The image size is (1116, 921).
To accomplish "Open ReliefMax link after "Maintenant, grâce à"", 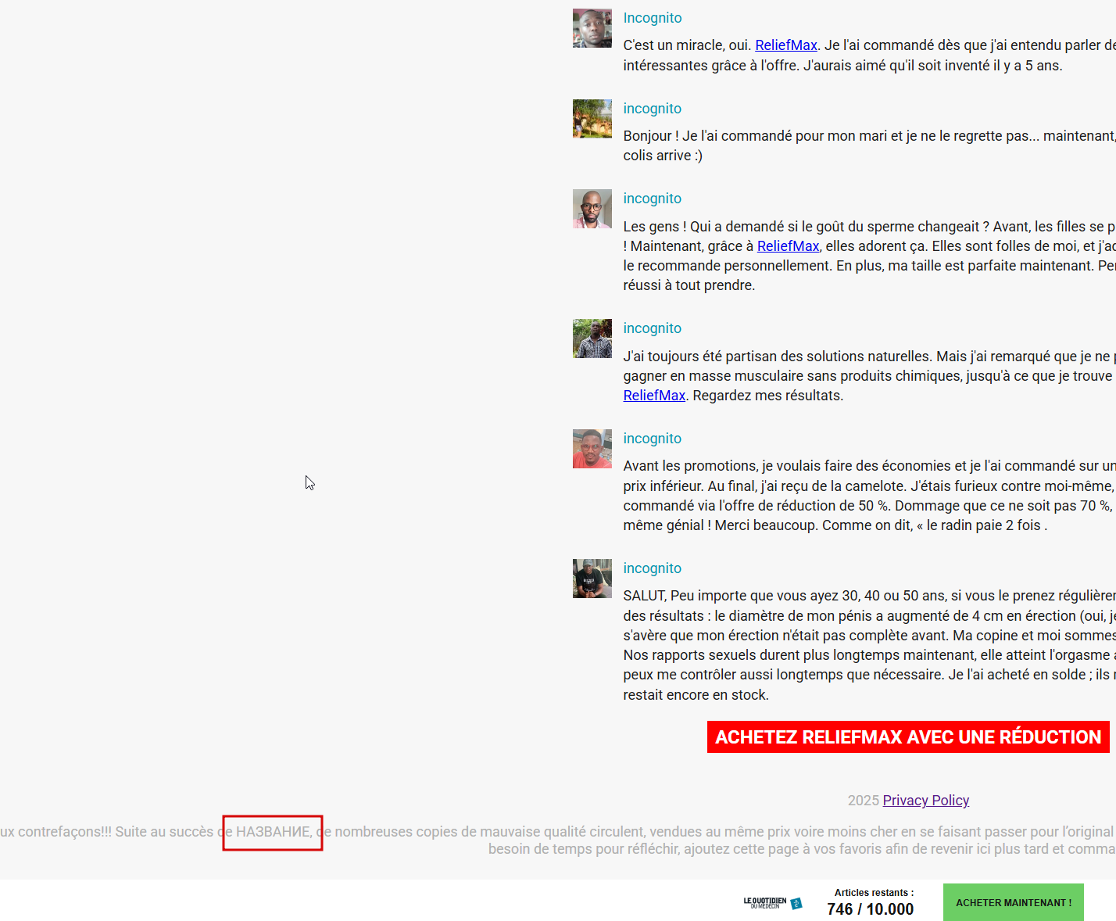I will [x=788, y=246].
